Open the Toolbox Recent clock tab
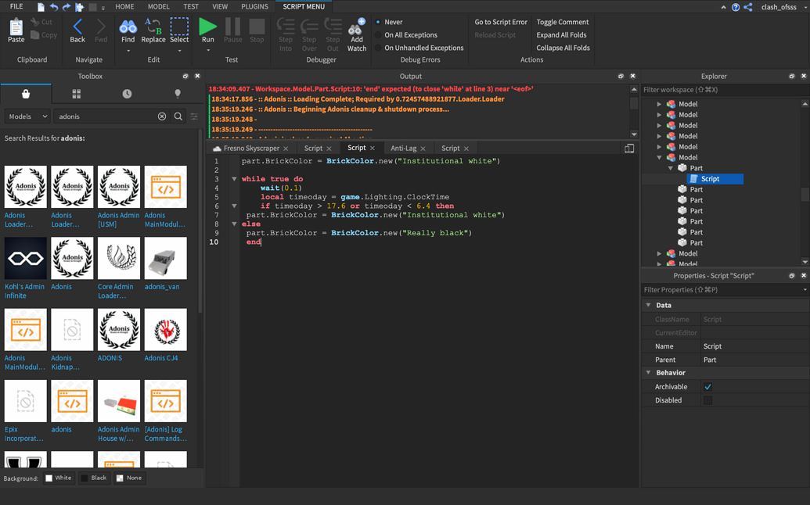This screenshot has width=810, height=505. click(127, 94)
